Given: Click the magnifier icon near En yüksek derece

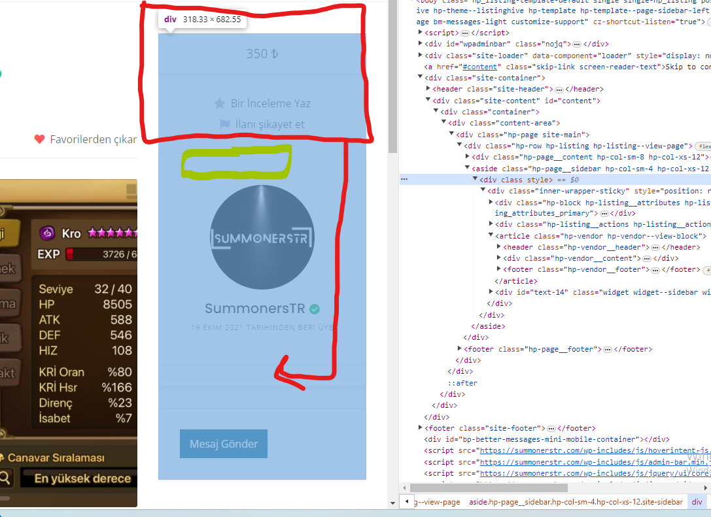Looking at the screenshot, I should click(5, 478).
